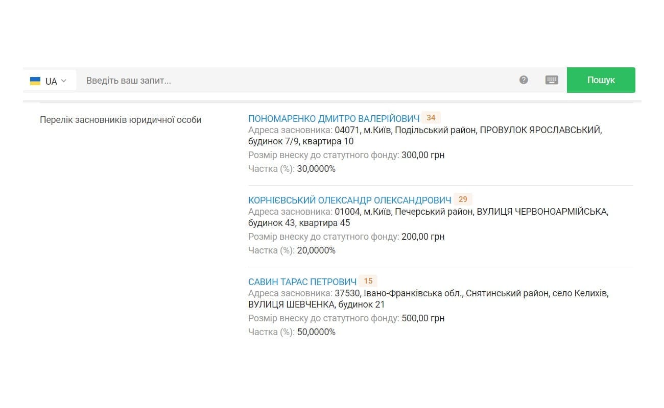Click the 30,0000% share value

315,169
